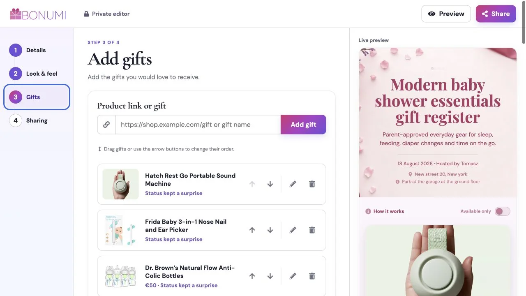Click the Add gift button
Screen dimensions: 526x296
pyautogui.click(x=303, y=125)
